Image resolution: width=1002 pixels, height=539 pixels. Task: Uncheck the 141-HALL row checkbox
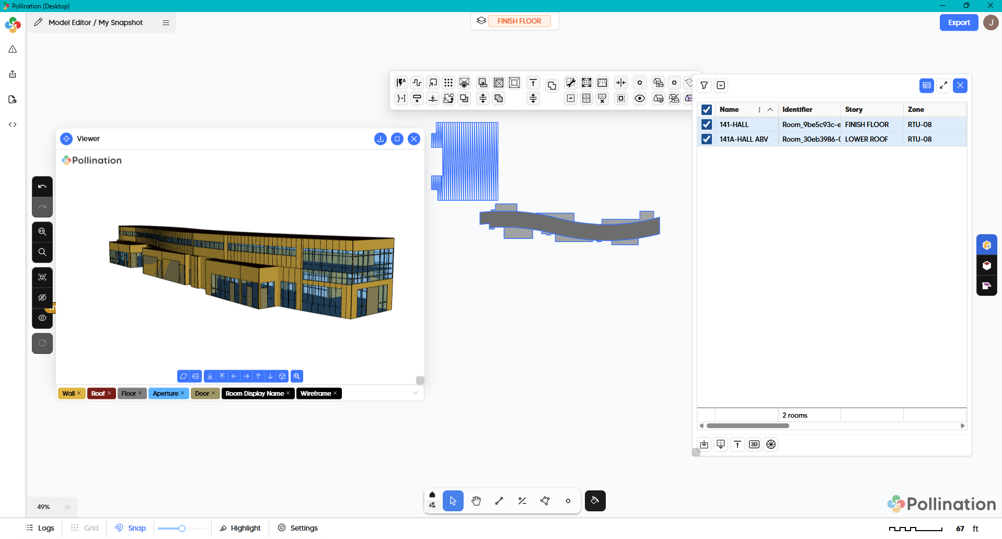click(x=706, y=124)
